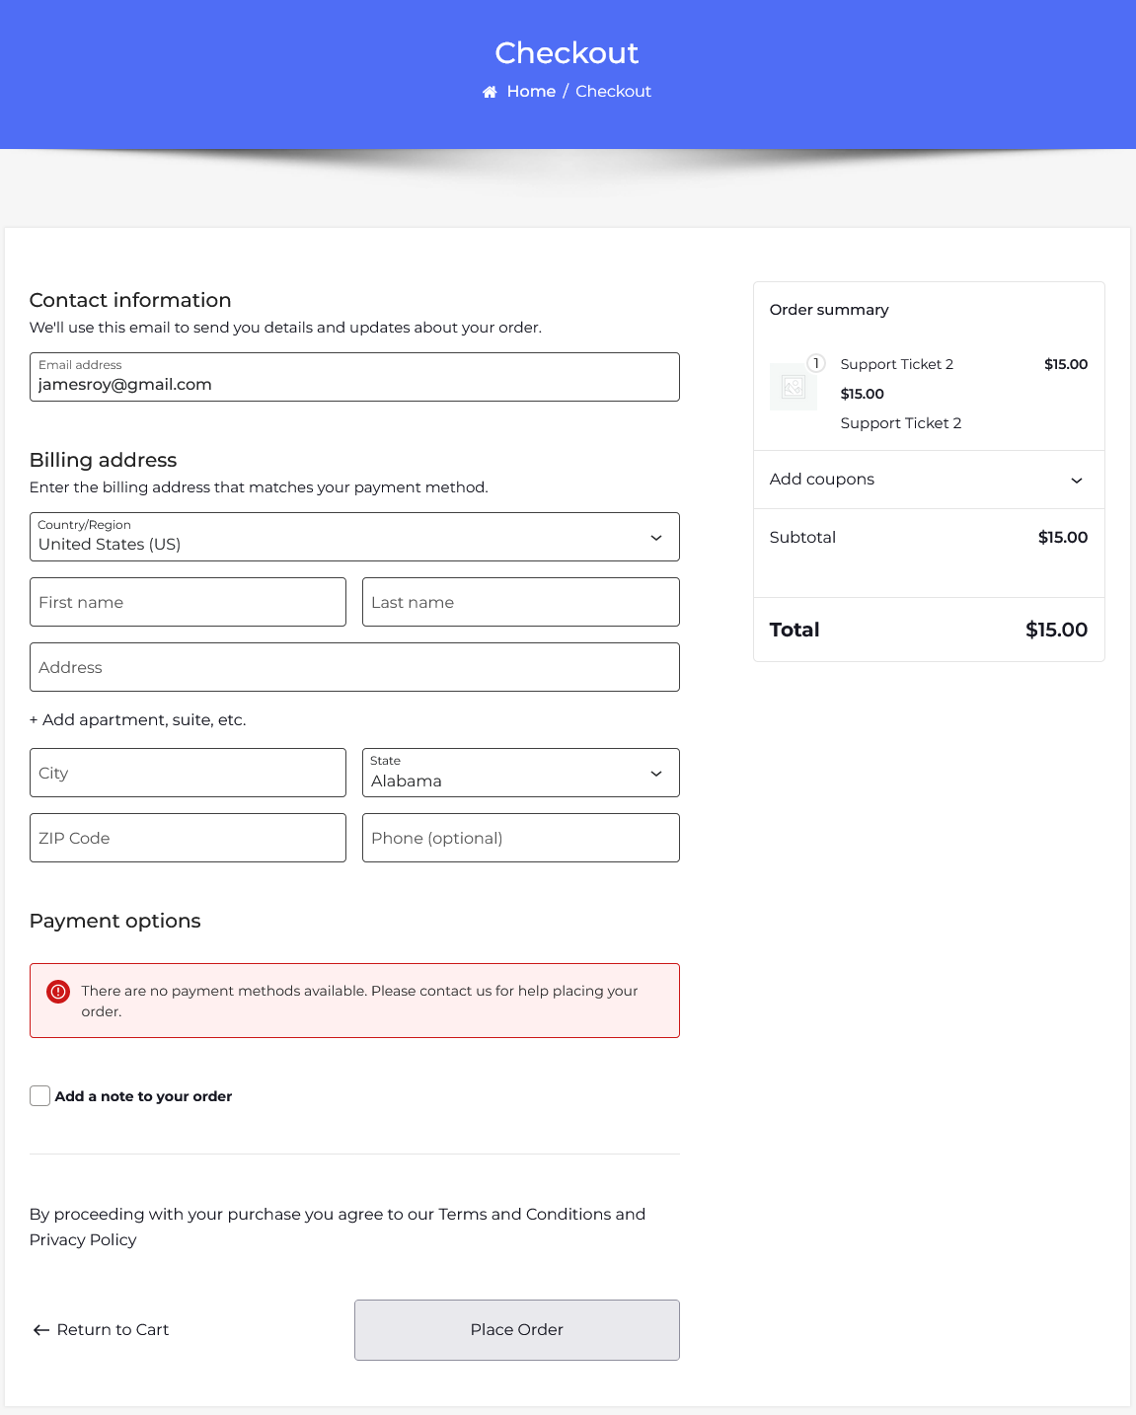This screenshot has width=1136, height=1415.
Task: Click the quantity badge on product image
Action: click(815, 363)
